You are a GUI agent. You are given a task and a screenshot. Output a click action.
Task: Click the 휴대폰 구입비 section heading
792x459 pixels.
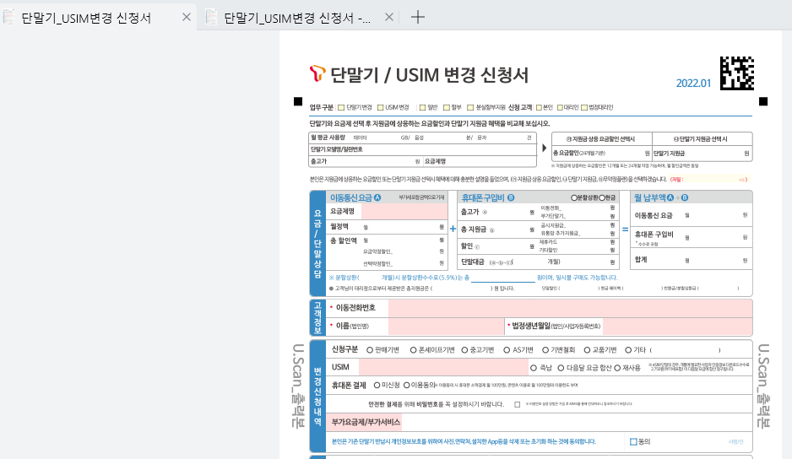tap(487, 197)
